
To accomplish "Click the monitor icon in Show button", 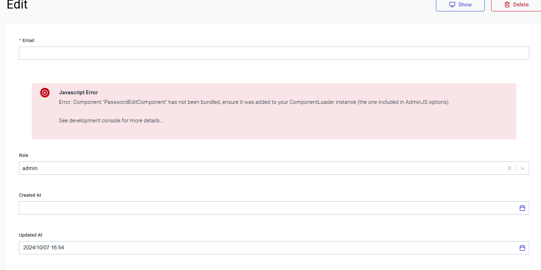I will pos(452,5).
